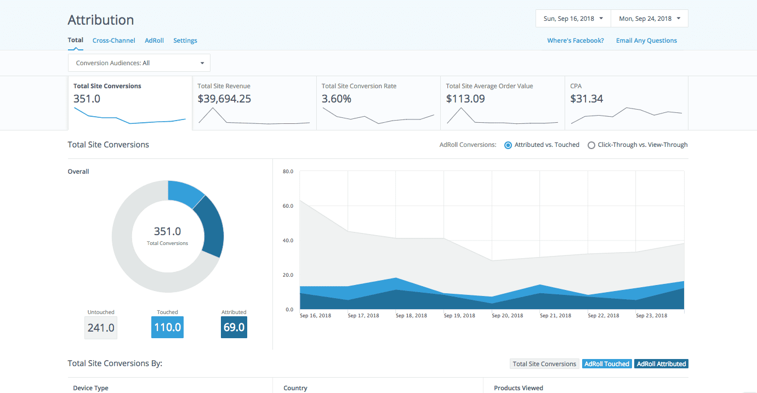
Task: Go to the Settings tab
Action: [x=185, y=41]
